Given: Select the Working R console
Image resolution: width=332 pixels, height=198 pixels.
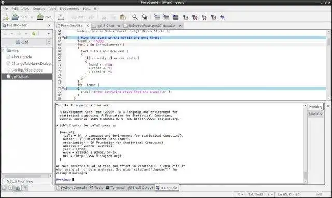Looking at the screenshot, I should (x=315, y=107).
